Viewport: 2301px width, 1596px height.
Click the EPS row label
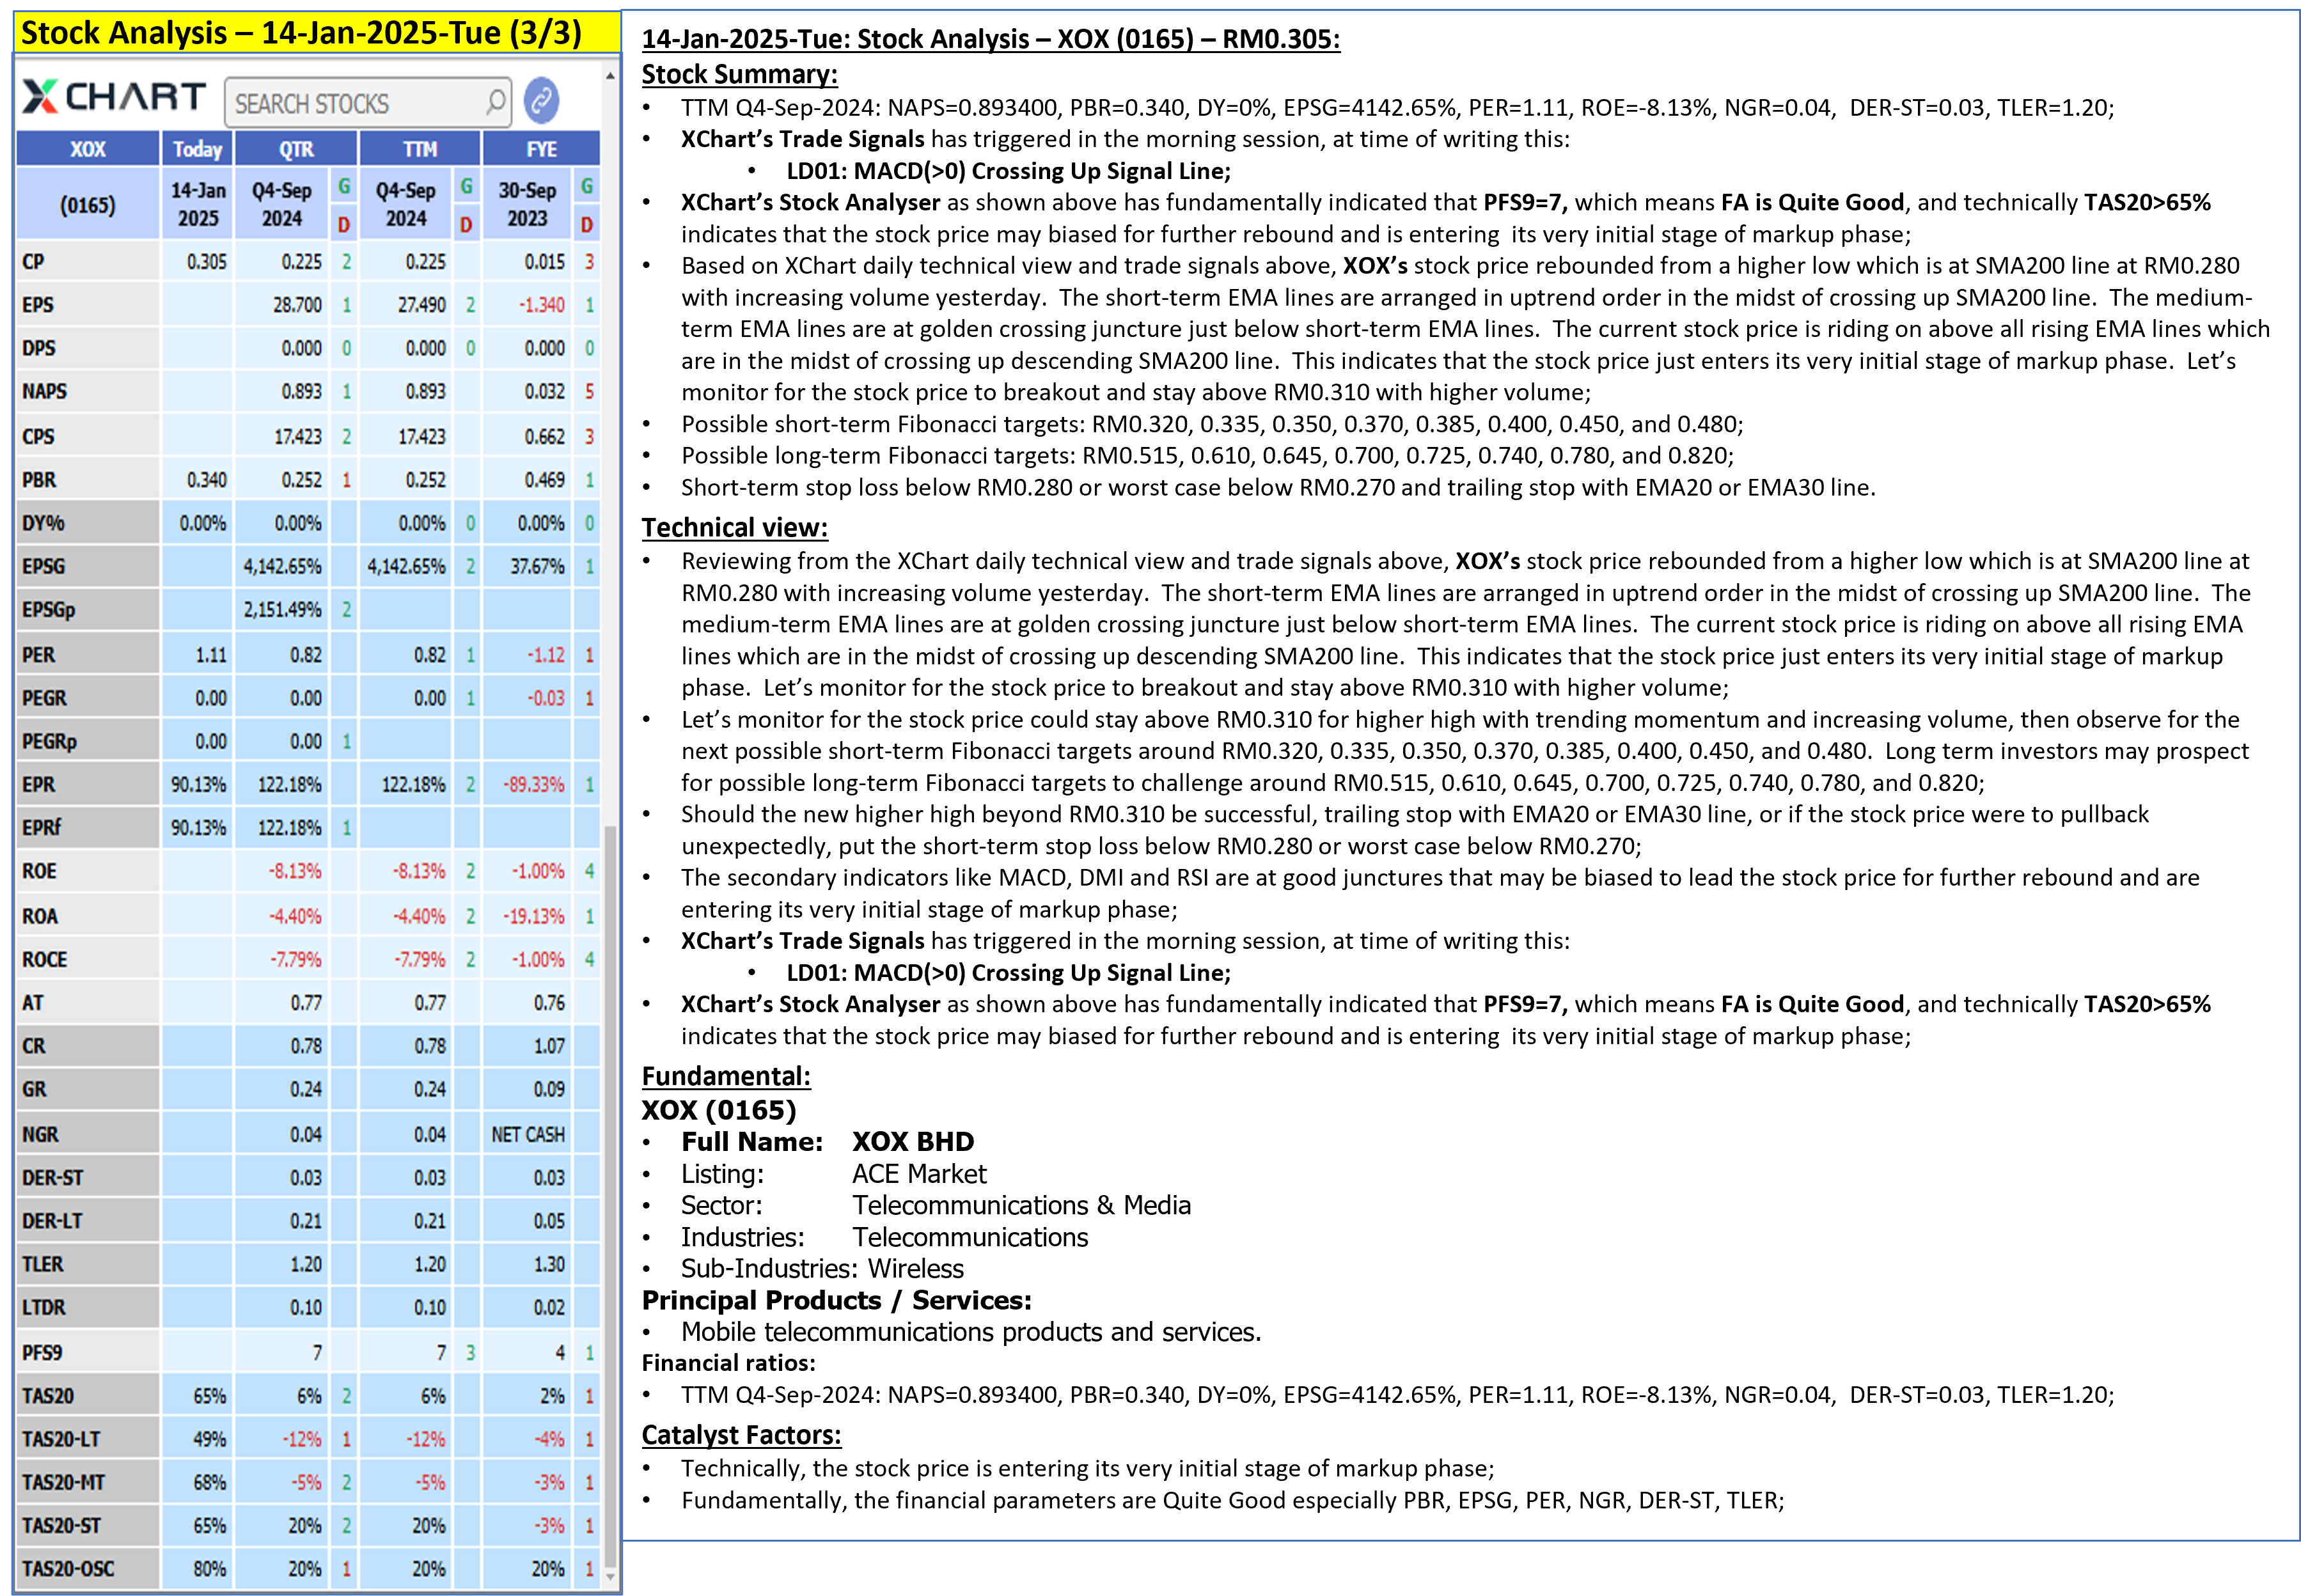[x=38, y=305]
